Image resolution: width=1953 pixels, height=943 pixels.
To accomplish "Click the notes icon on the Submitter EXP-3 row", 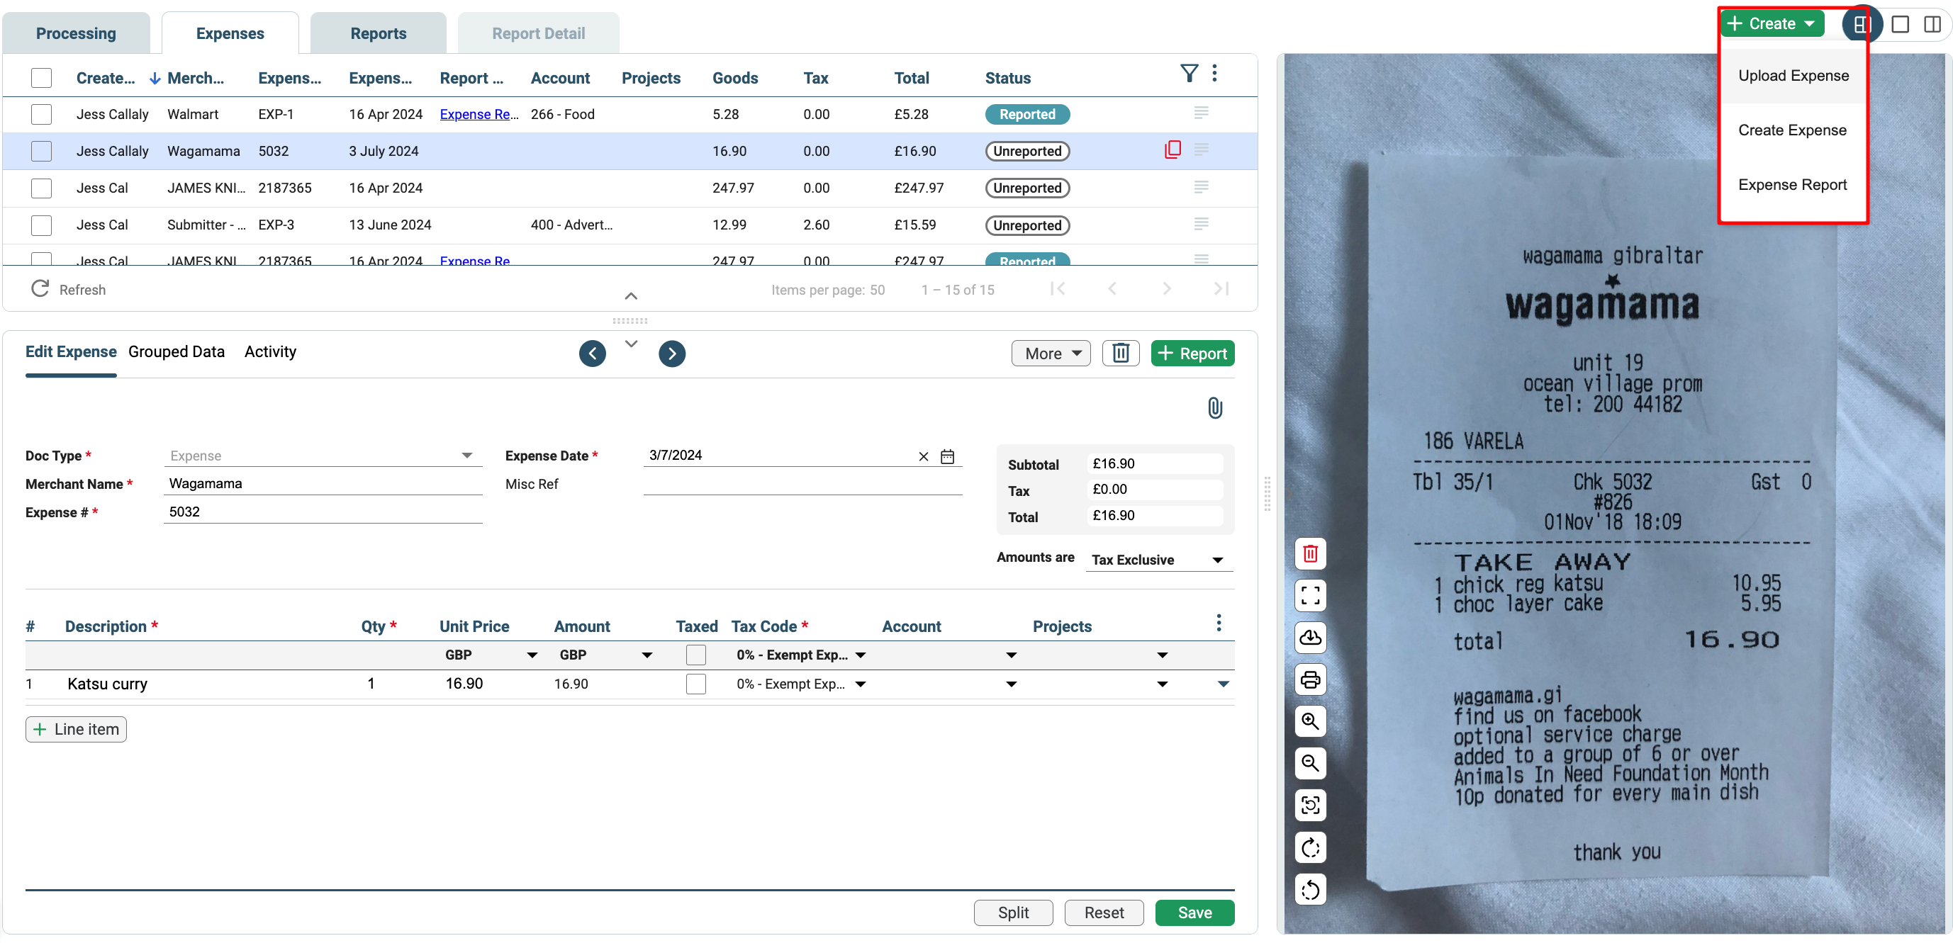I will click(1201, 224).
